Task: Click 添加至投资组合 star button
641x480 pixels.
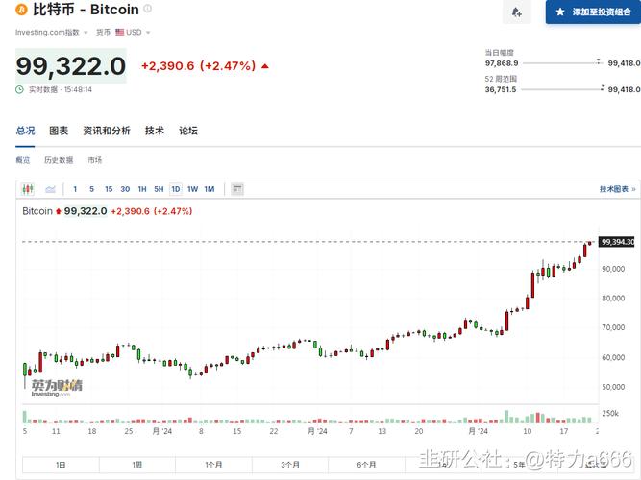Action: tap(593, 12)
